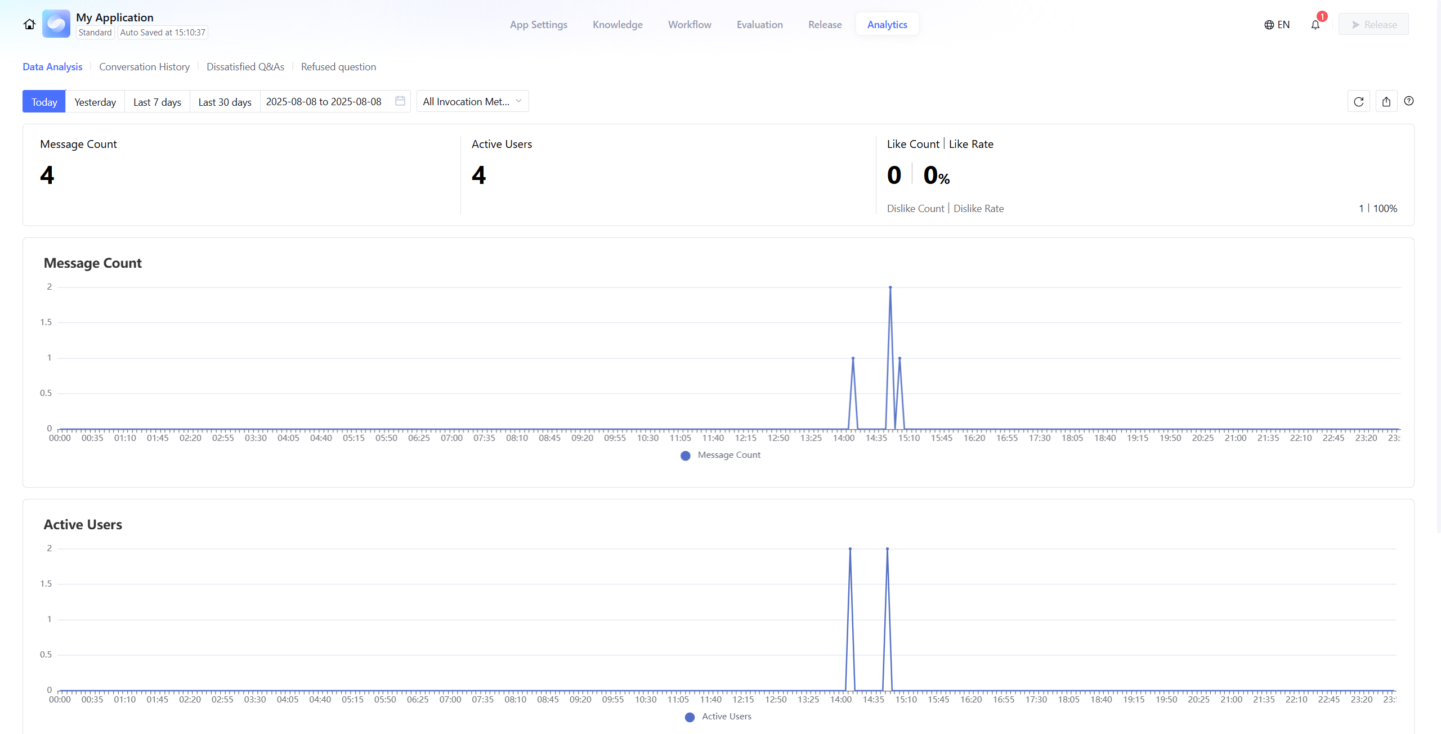Open the Conversation History tab
Image resolution: width=1441 pixels, height=734 pixels.
[144, 67]
